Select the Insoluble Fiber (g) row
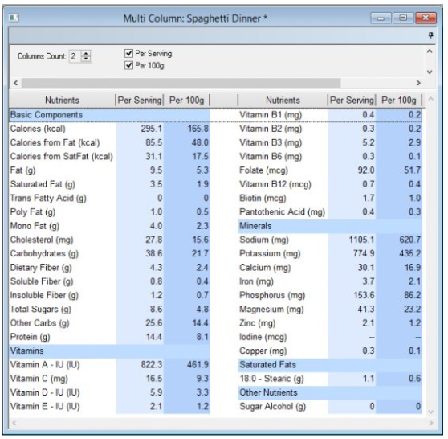448x439 pixels. (x=109, y=295)
